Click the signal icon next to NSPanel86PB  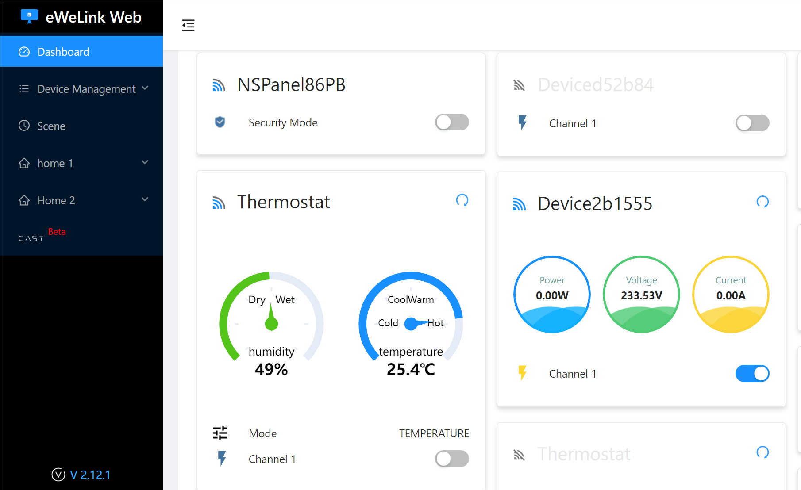(219, 85)
